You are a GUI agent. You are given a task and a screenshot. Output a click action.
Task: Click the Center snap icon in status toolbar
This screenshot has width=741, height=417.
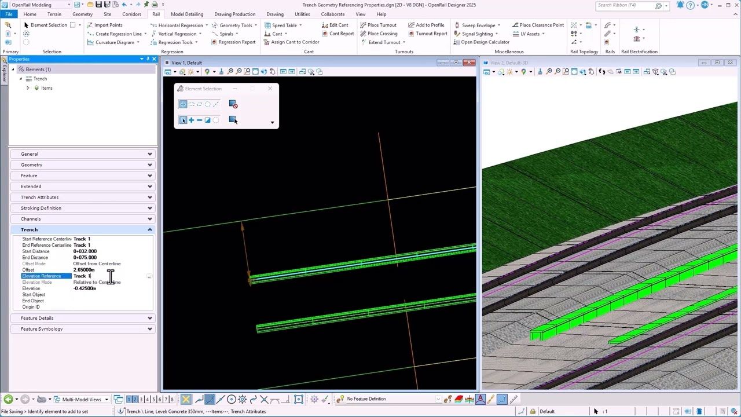tap(232, 399)
